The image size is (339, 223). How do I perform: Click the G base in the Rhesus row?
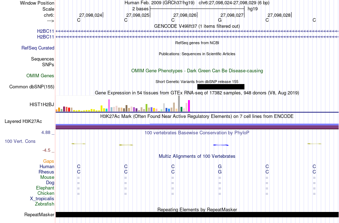point(220,172)
